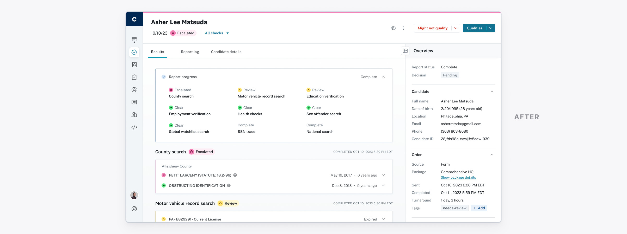Click help icon beside Petit Larceny
Image resolution: width=627 pixels, height=234 pixels.
pos(235,175)
